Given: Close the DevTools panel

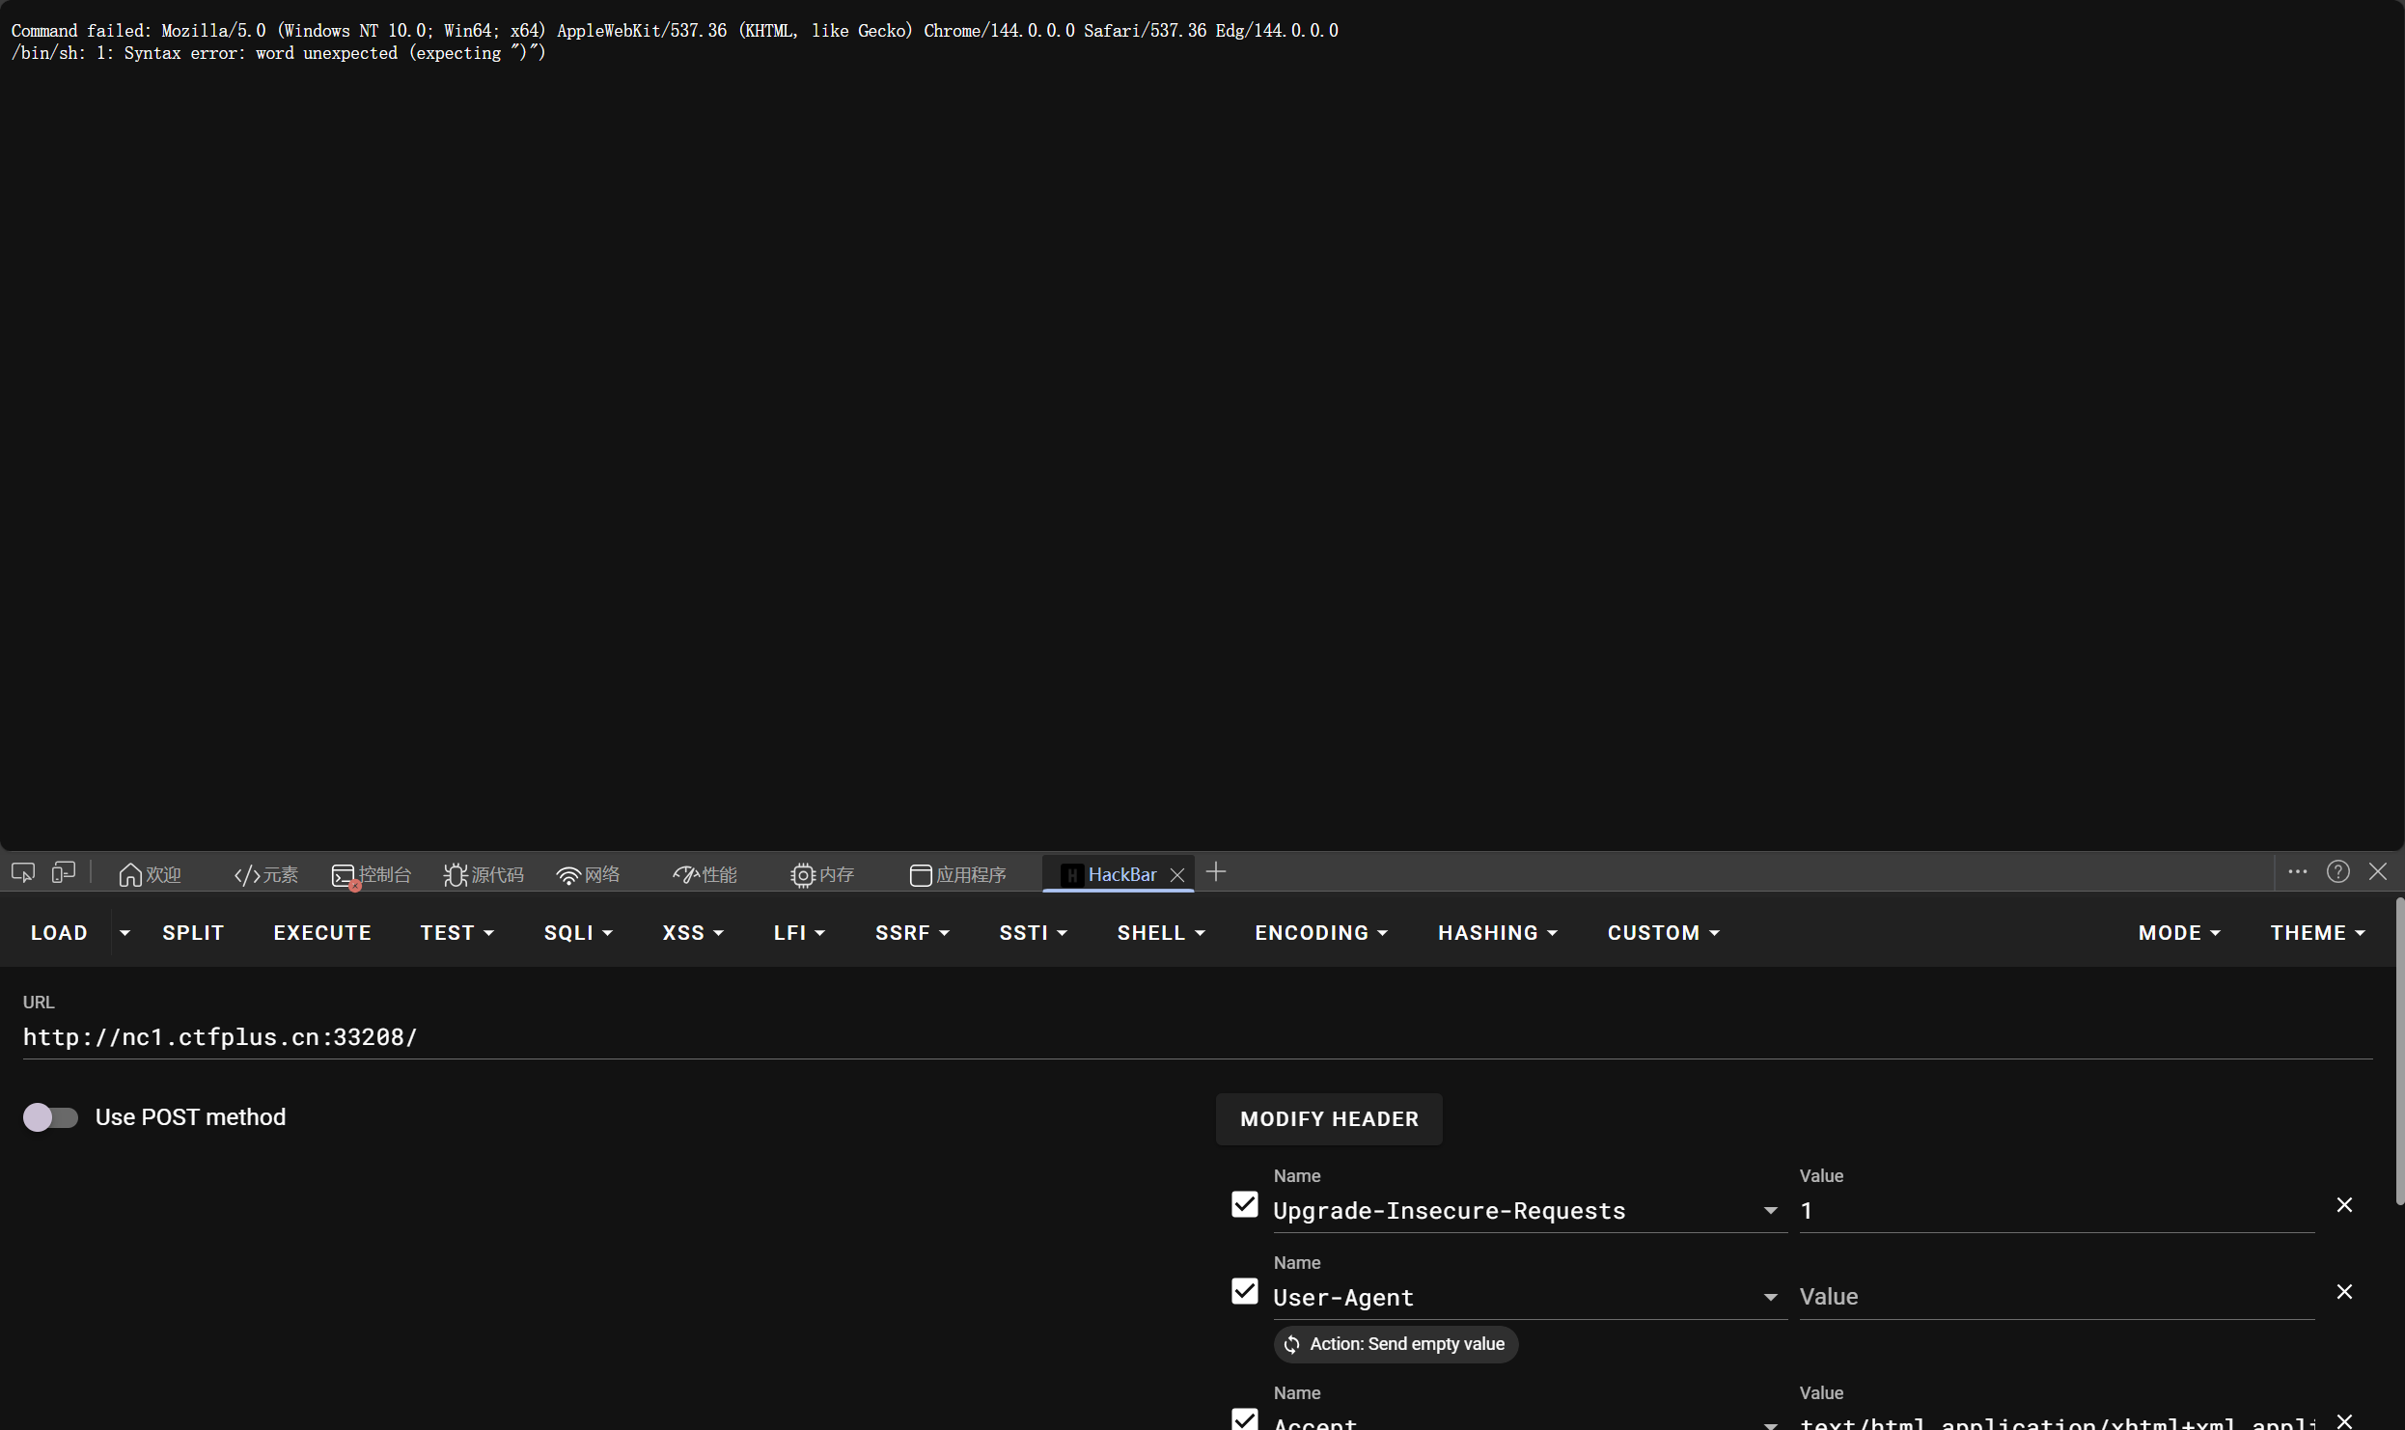Looking at the screenshot, I should (2378, 872).
